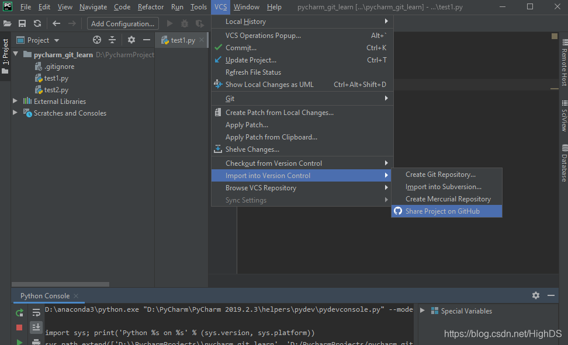The image size is (568, 345).
Task: Select Commit... menu item
Action: coord(302,48)
